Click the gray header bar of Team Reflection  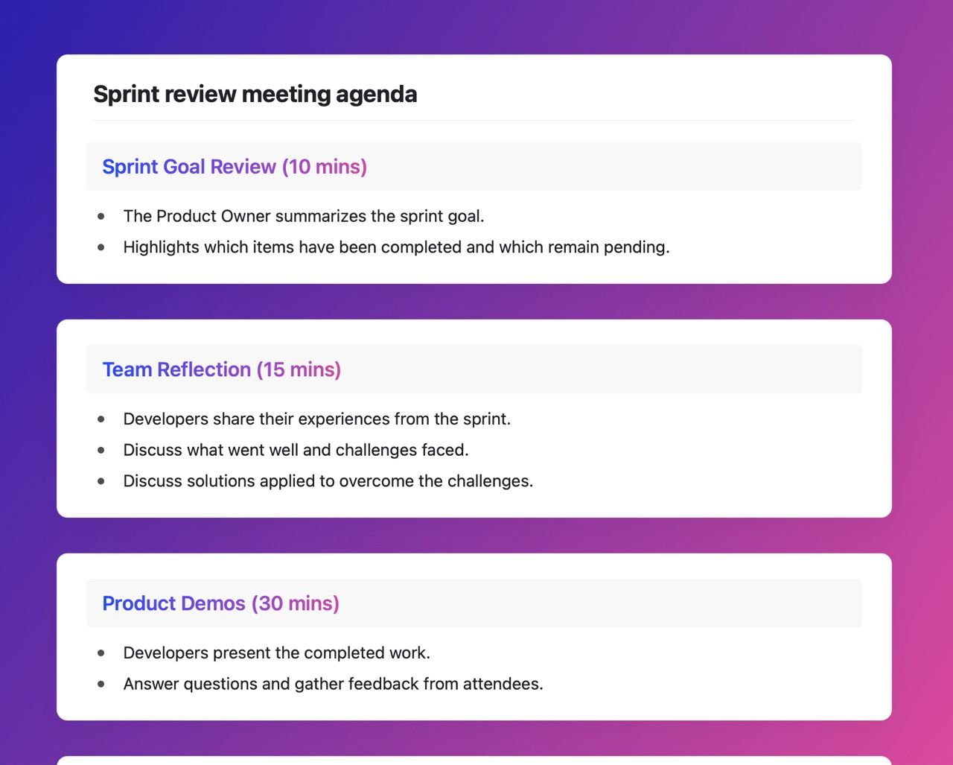click(596, 369)
